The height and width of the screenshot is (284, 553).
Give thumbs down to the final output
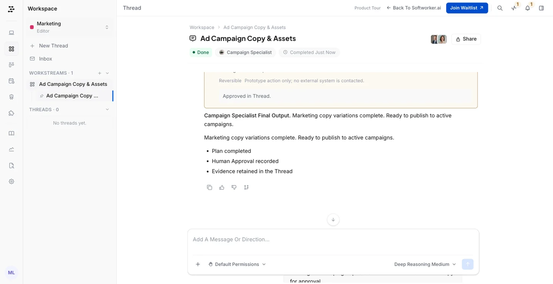(234, 187)
